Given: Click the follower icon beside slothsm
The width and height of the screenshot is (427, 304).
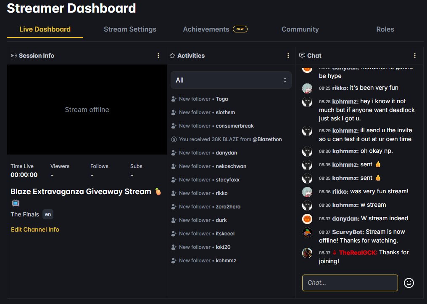Looking at the screenshot, I should click(x=174, y=112).
